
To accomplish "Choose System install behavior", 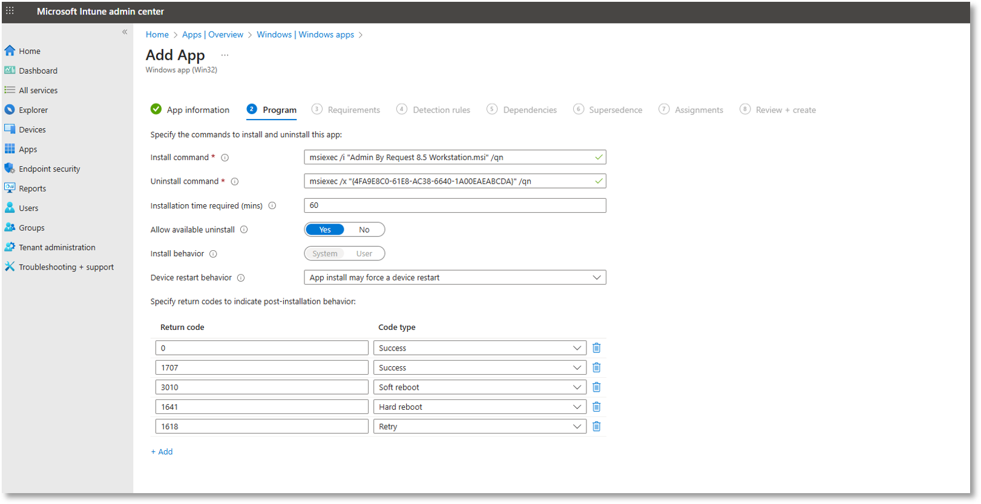I will coord(325,254).
